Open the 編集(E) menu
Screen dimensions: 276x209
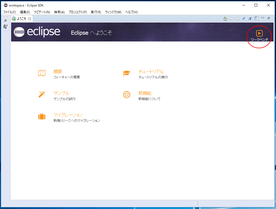coord(25,12)
